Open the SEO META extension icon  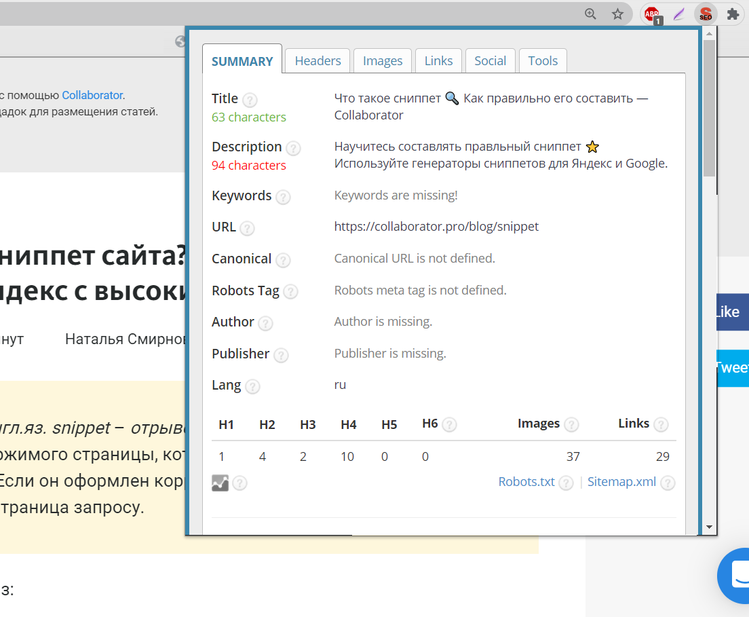pyautogui.click(x=706, y=14)
